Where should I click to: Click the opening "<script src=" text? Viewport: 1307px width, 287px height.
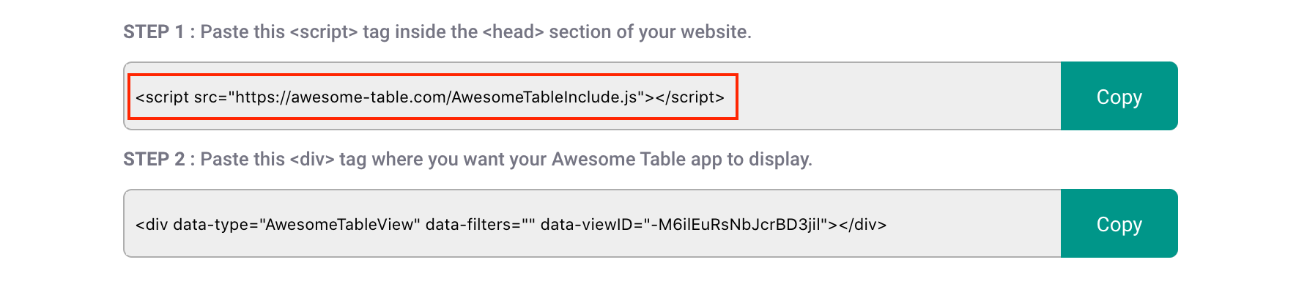point(182,97)
